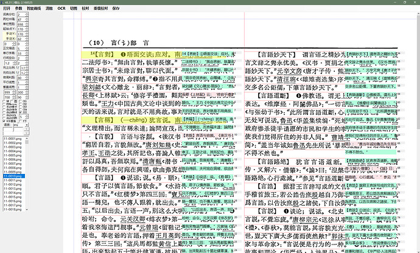Click the 【言語妙天下】 entry heading
Screen dimensions: 420x253
(x=277, y=55)
